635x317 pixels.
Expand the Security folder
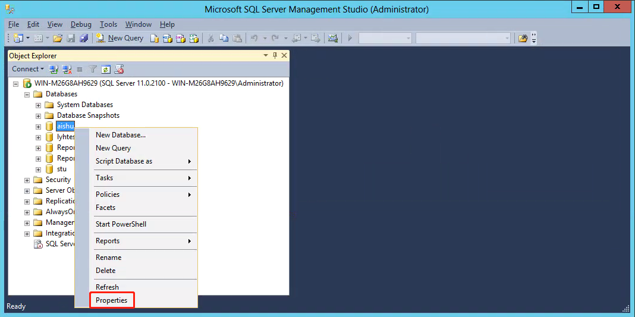[x=27, y=180]
